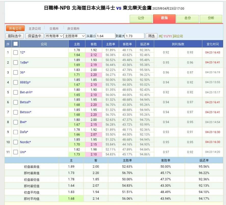Open the Betsaf* company link

(x=25, y=102)
